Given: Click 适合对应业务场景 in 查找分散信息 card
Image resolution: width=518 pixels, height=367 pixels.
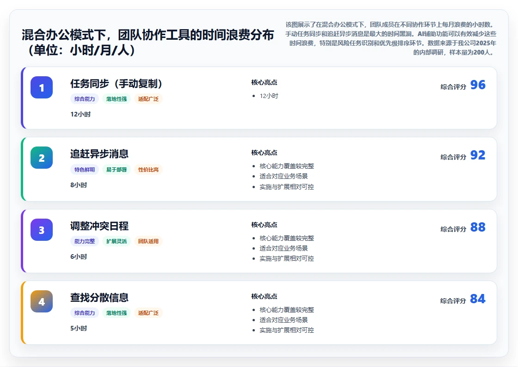Looking at the screenshot, I should point(284,320).
